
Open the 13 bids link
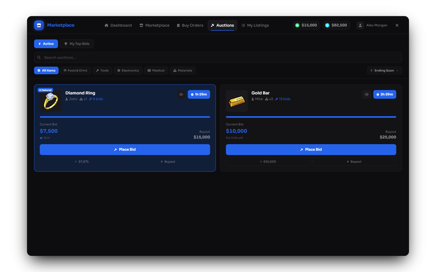click(283, 99)
